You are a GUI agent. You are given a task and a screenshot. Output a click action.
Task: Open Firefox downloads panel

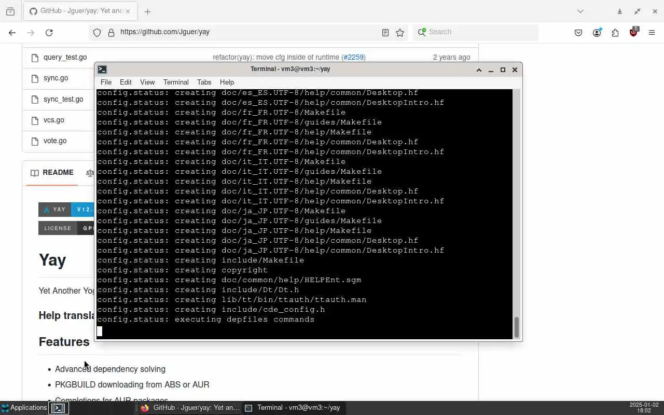[x=619, y=11]
